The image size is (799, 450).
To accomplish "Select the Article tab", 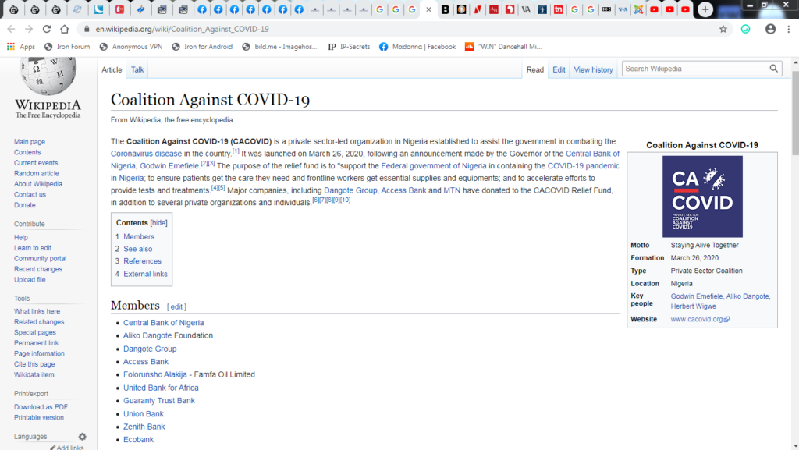I will pyautogui.click(x=112, y=69).
